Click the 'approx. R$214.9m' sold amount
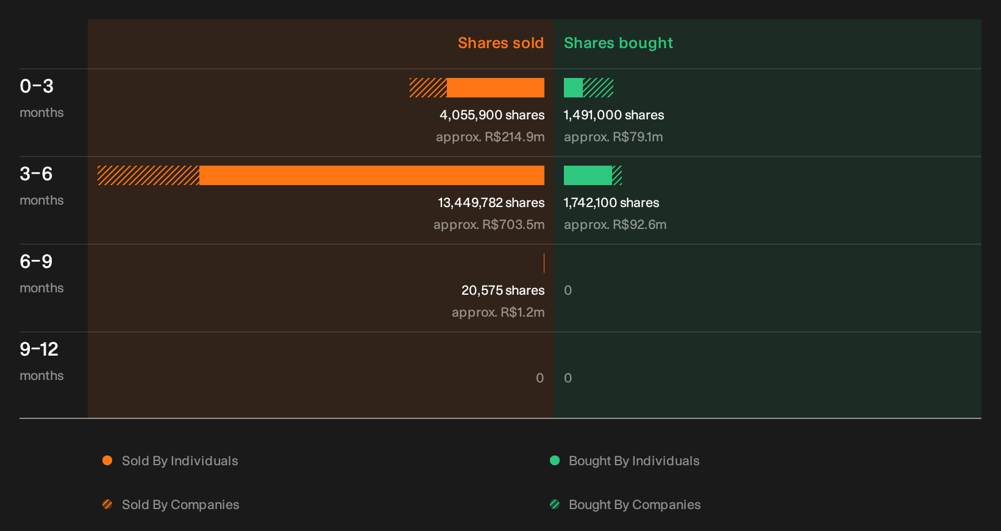1001x531 pixels. 490,137
